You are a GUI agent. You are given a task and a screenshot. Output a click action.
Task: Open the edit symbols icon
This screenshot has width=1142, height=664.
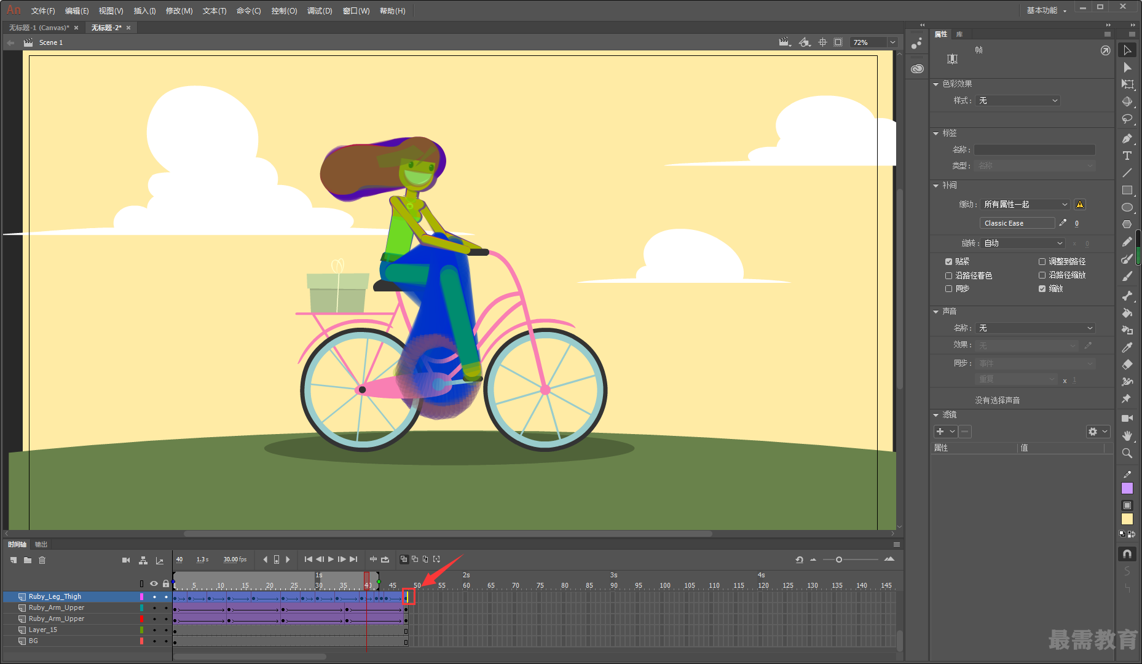[x=805, y=42]
